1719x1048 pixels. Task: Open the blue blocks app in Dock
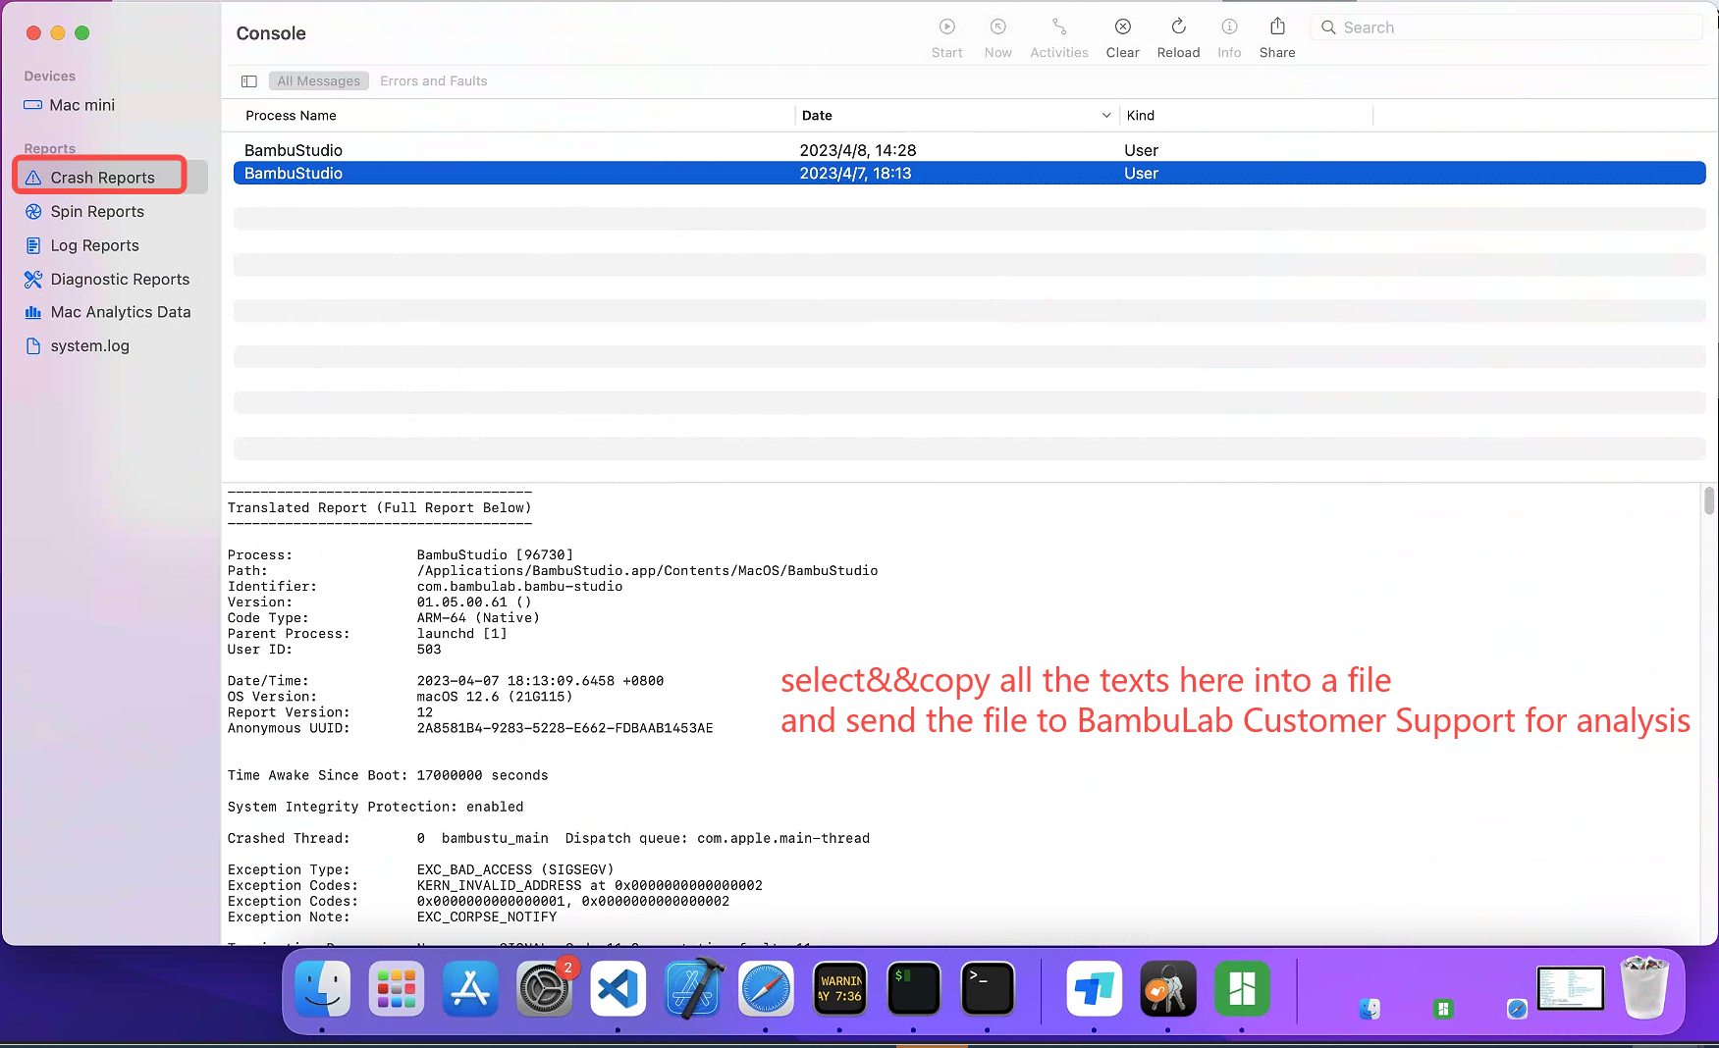click(1094, 989)
